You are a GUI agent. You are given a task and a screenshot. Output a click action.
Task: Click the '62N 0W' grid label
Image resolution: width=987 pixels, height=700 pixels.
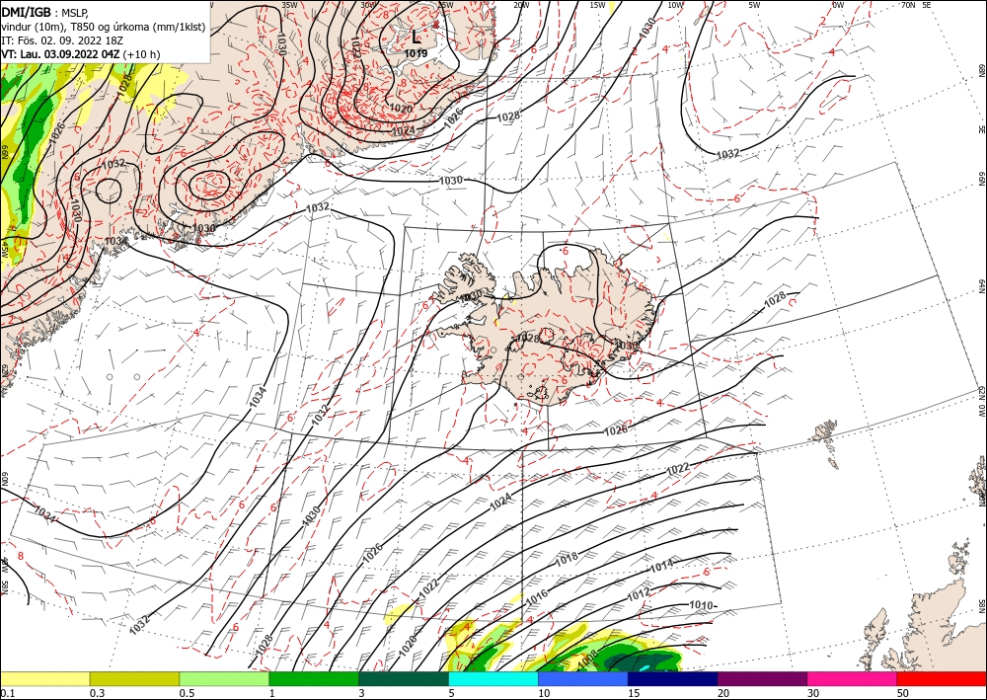pyautogui.click(x=981, y=402)
